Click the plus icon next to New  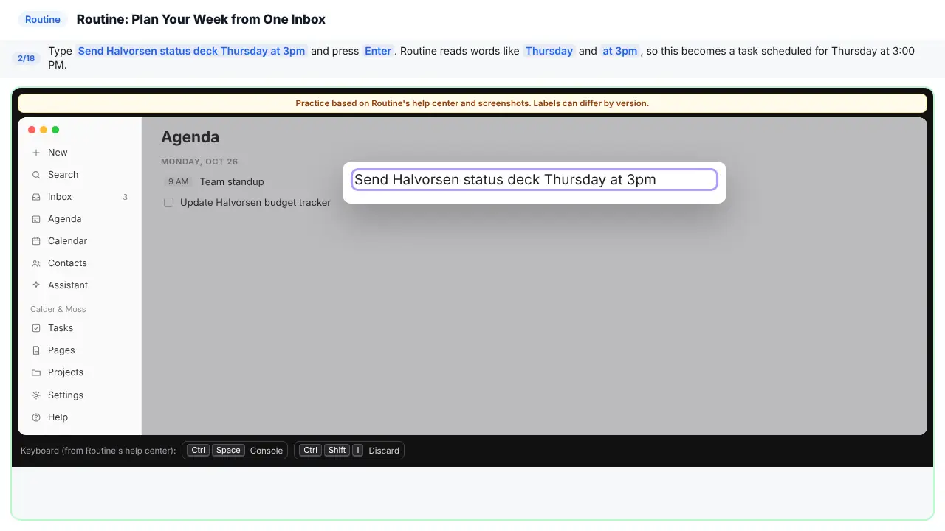click(36, 153)
